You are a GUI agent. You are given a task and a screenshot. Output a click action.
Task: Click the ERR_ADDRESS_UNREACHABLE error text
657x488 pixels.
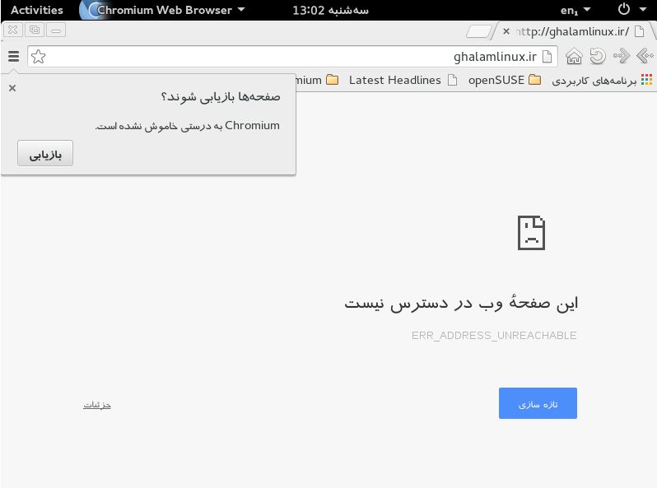point(494,335)
